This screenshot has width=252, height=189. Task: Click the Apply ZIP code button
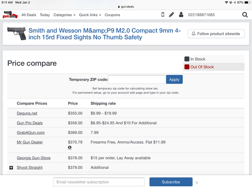174,80
